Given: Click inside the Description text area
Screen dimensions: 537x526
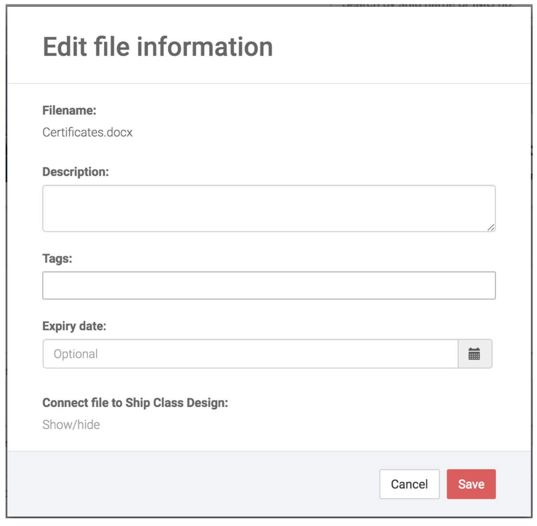Looking at the screenshot, I should [x=268, y=208].
